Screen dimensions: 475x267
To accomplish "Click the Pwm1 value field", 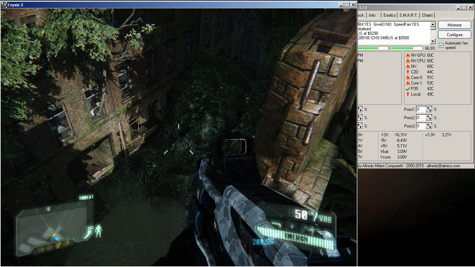I will 421,109.
